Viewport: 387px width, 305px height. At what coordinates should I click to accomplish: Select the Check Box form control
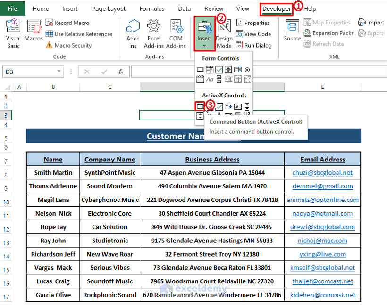click(219, 69)
